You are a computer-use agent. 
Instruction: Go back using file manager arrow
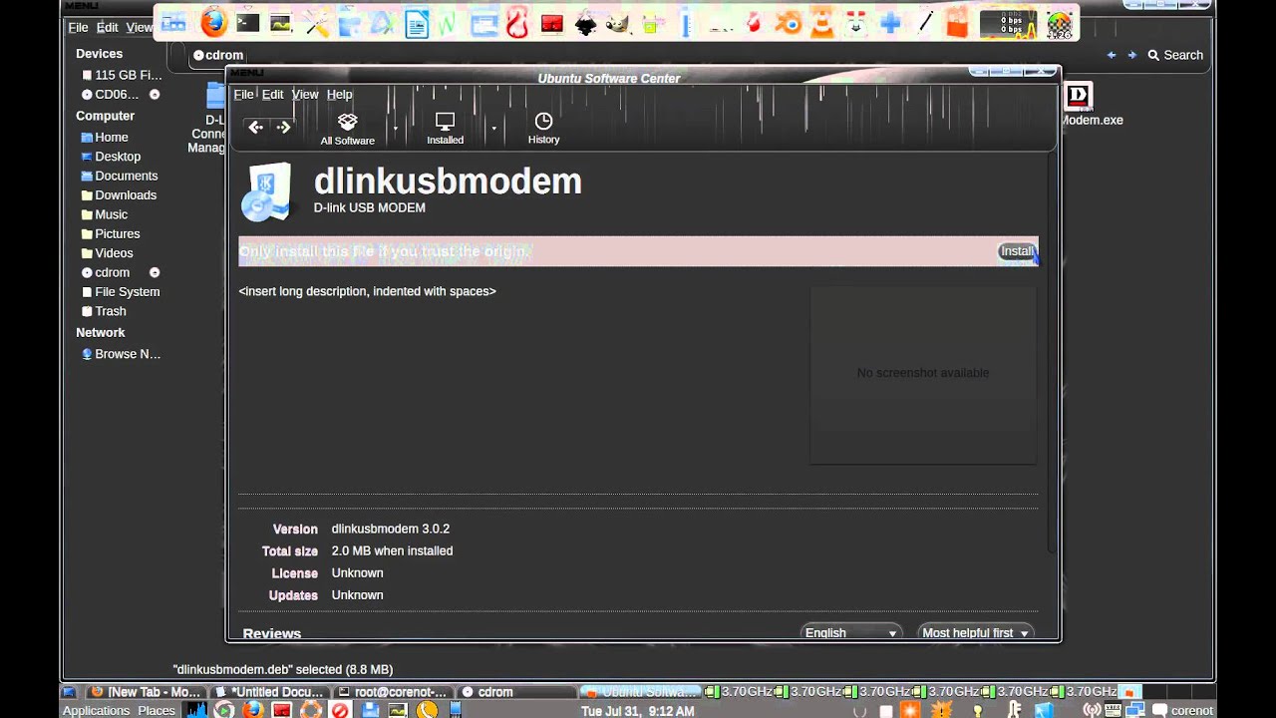1112,55
